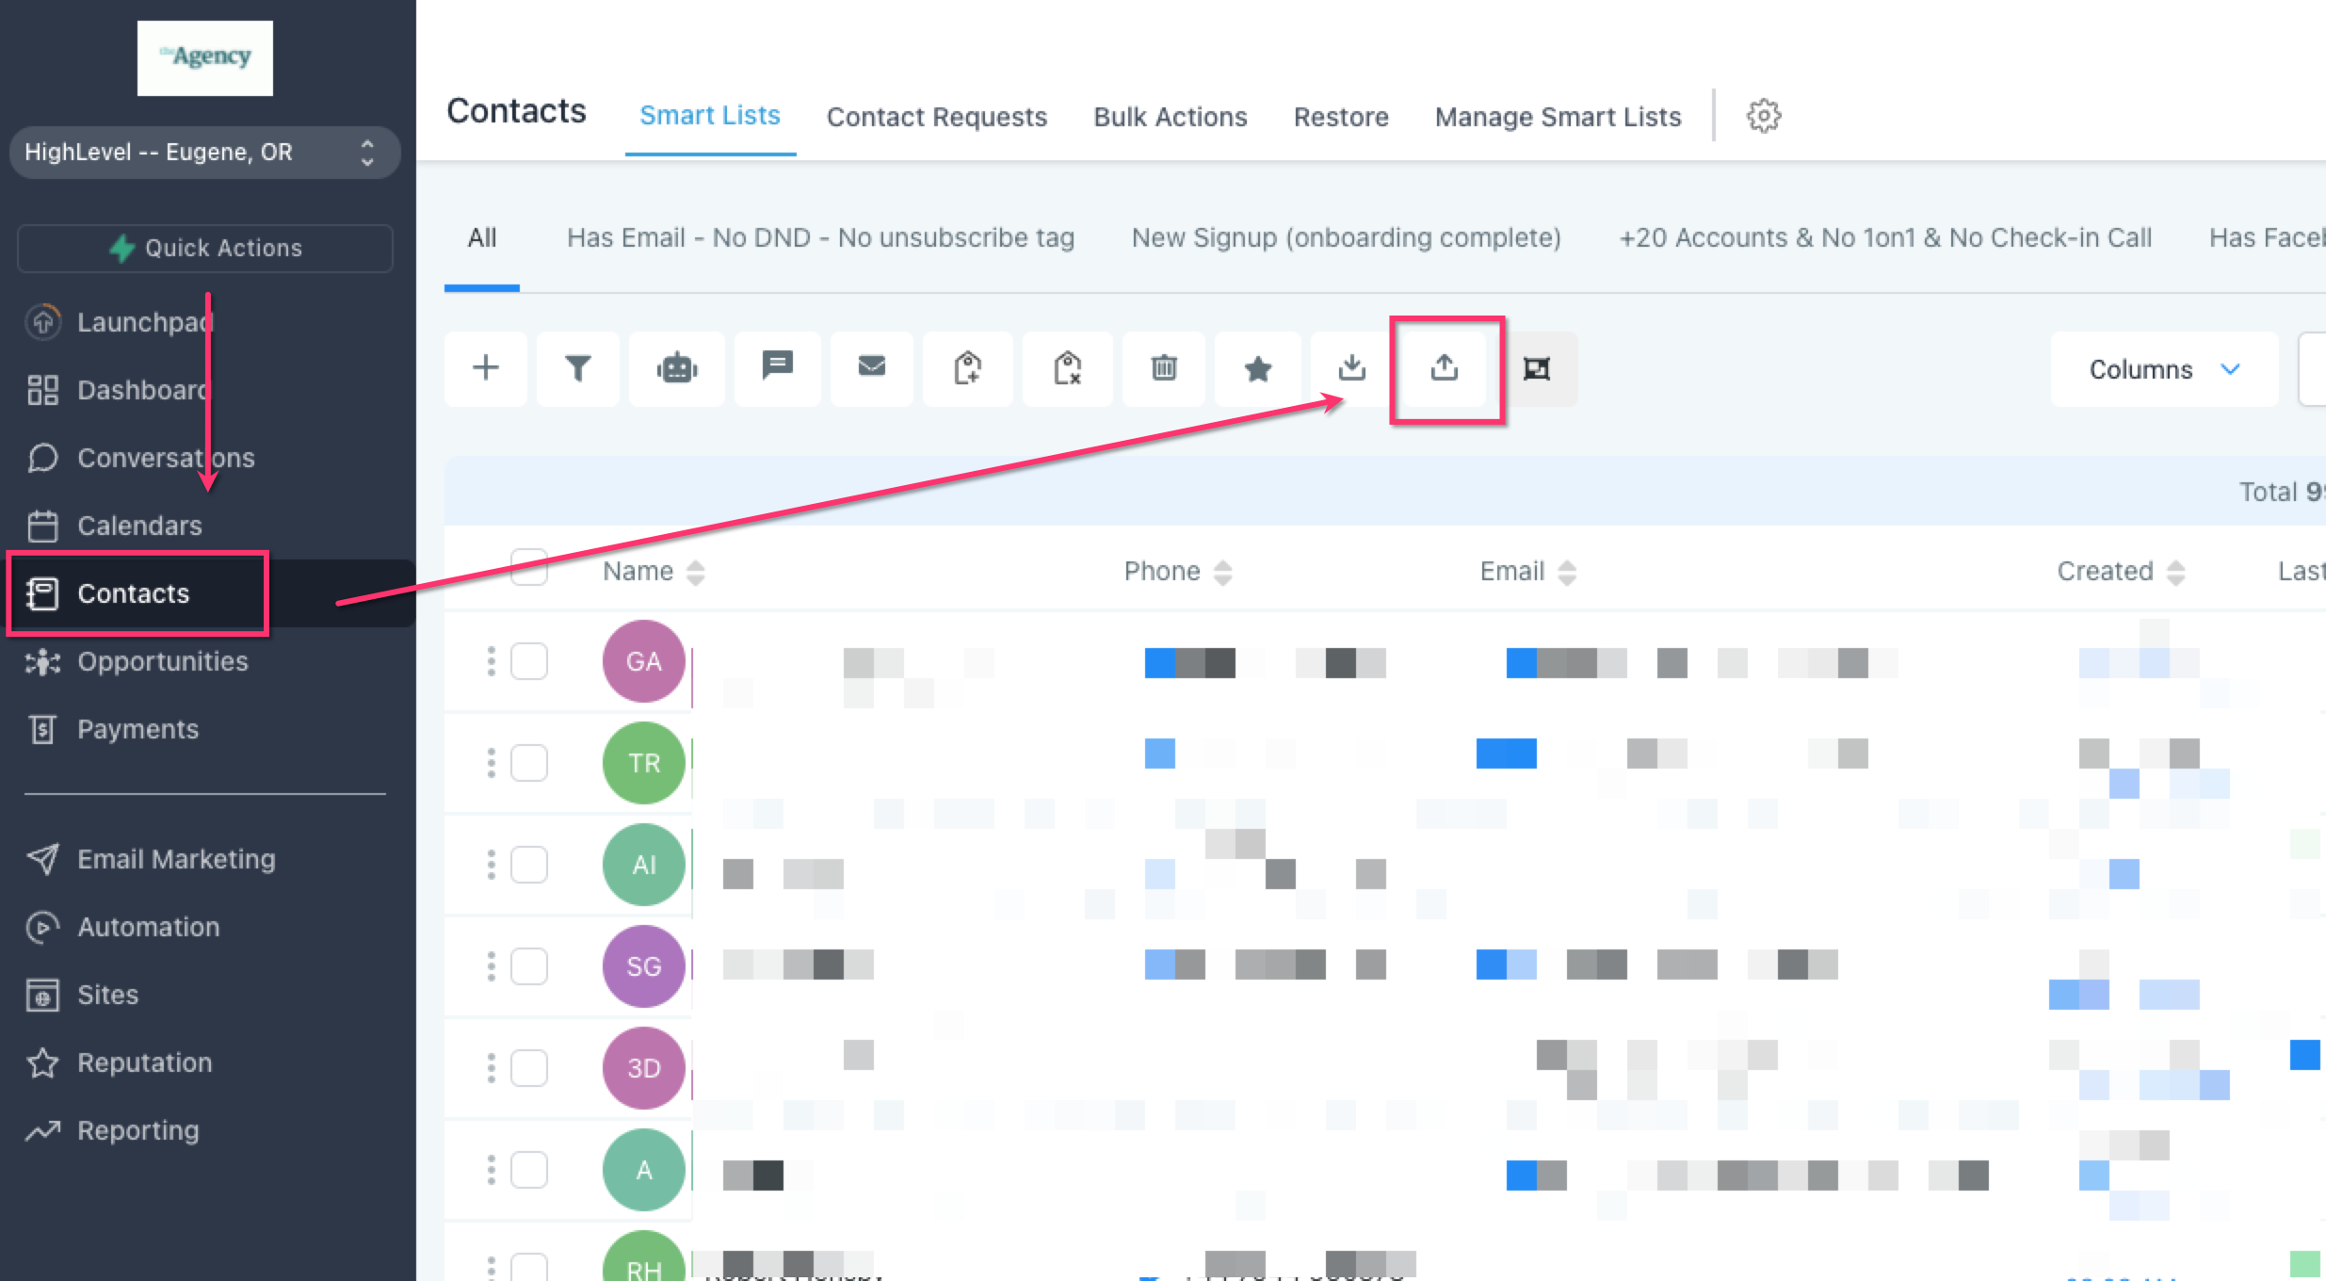
Task: Check the GA contact row checkbox
Action: [x=529, y=661]
